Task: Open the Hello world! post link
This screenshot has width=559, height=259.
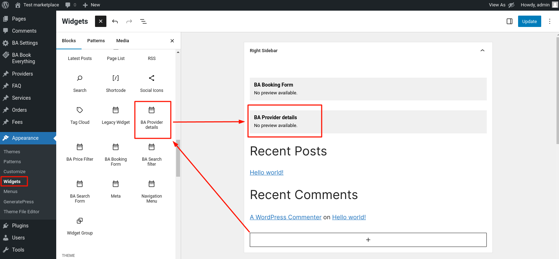Action: coord(267,172)
